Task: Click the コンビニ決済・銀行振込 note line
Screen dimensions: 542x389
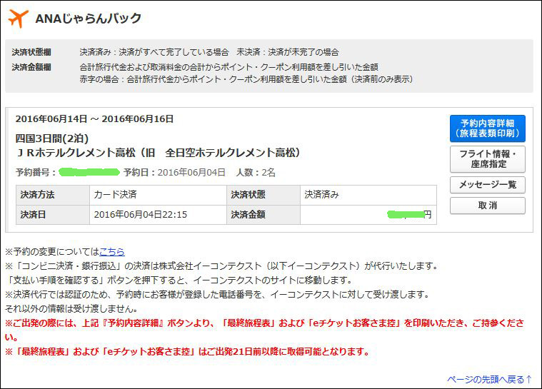Action: pos(223,266)
